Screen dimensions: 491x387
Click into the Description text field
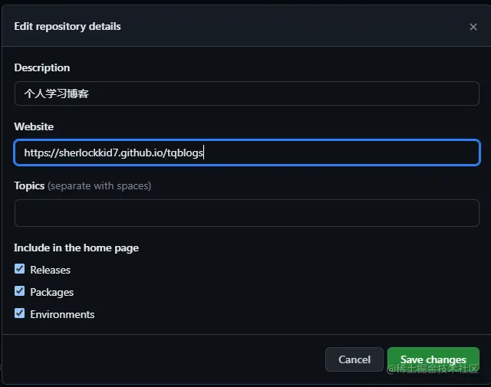[247, 93]
